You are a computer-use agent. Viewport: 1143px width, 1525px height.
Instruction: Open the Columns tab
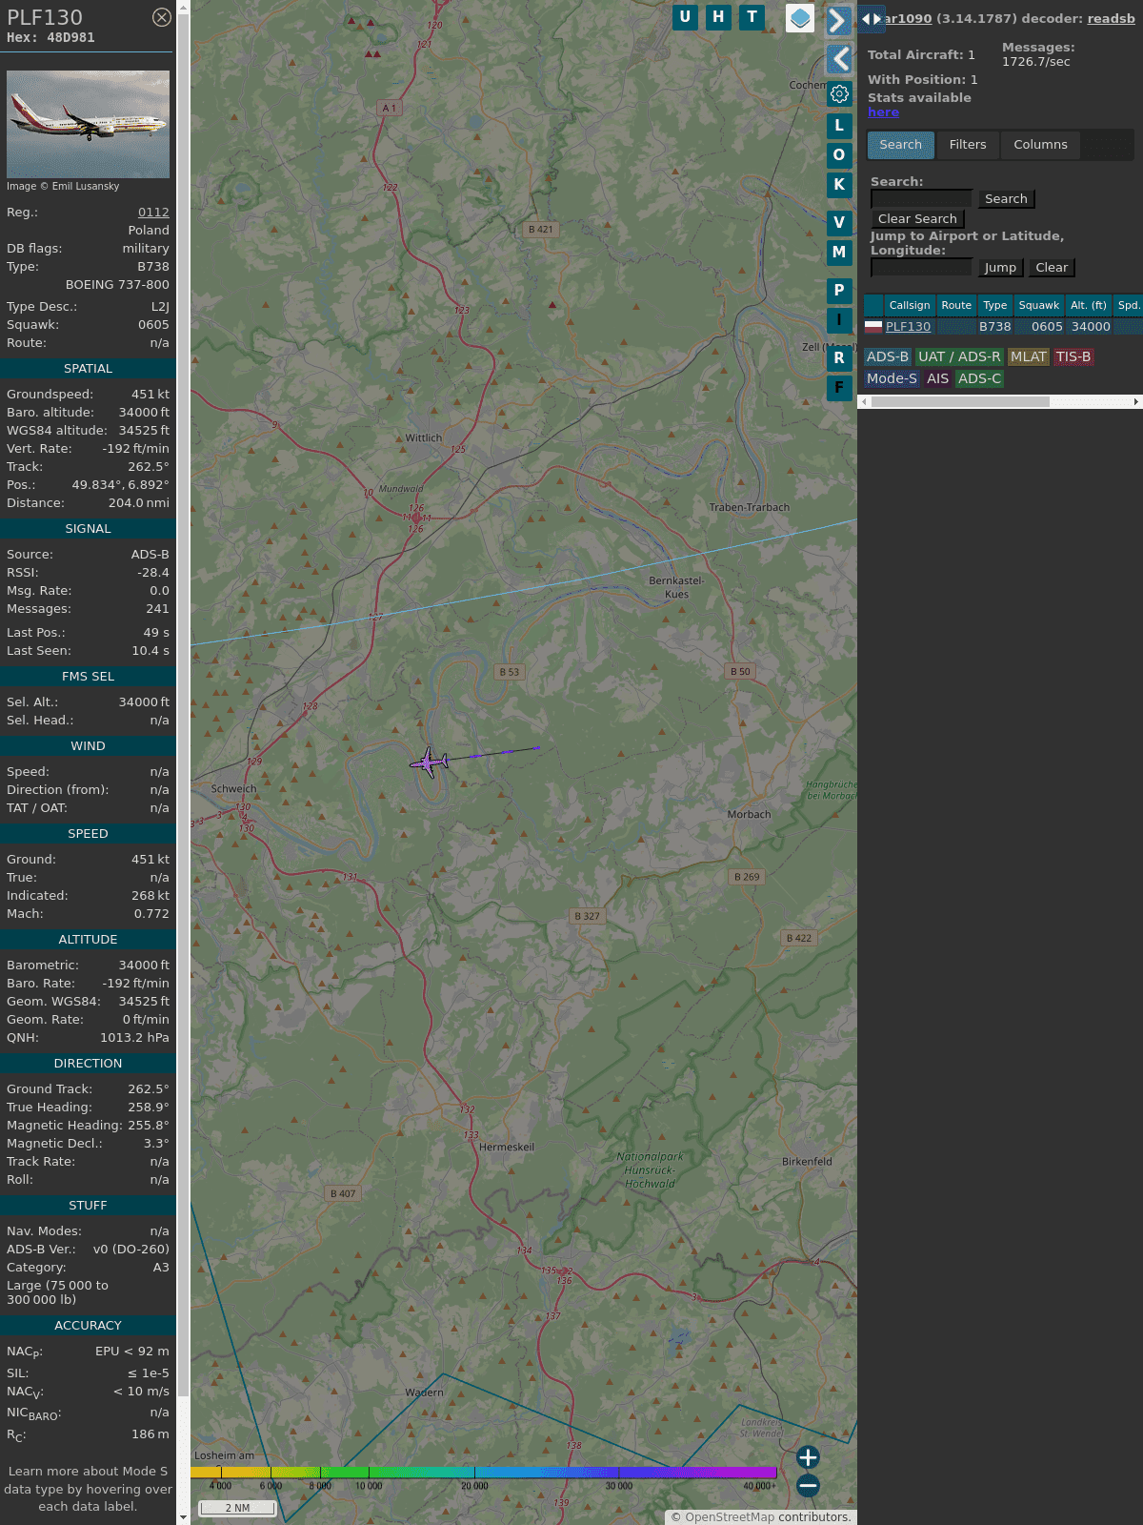point(1040,145)
